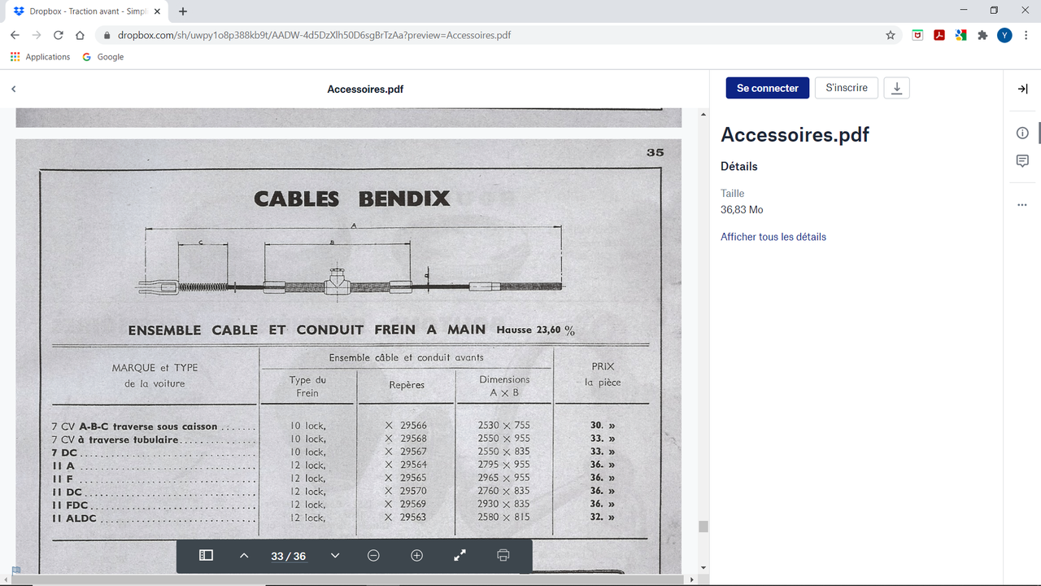Open a new browser tab

pyautogui.click(x=183, y=11)
